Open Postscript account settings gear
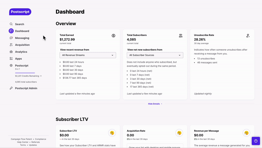262x148 pixels. 11,66
